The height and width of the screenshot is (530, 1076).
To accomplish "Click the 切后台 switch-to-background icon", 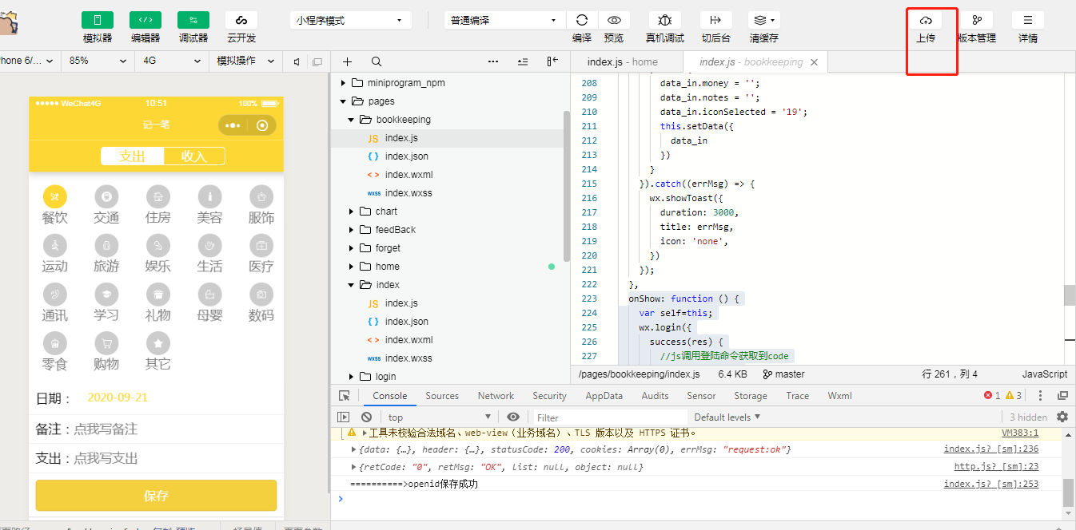I will pos(715,20).
